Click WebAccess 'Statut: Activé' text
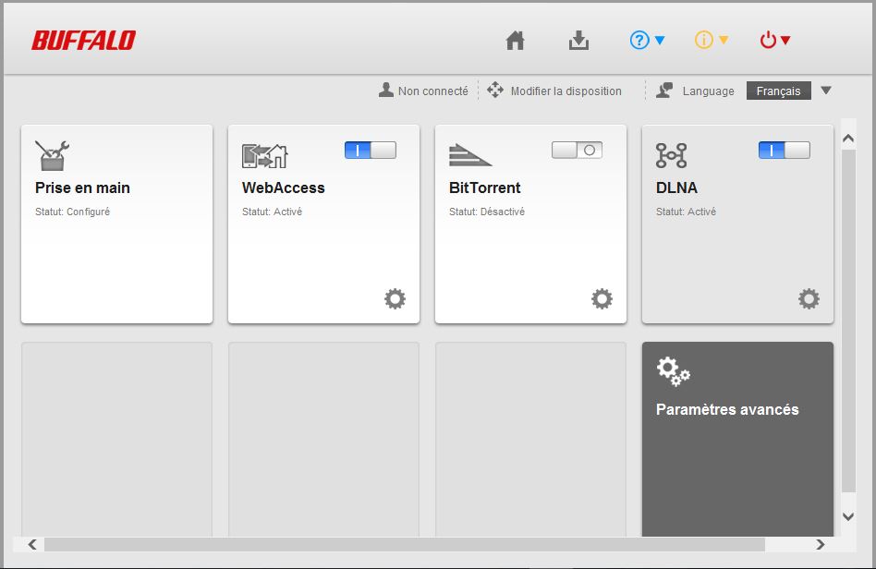The image size is (876, 569). (x=272, y=212)
